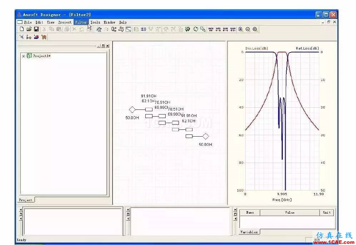This screenshot has height=245, width=356.
Task: Click the filter wizard pencil icon
Action: 99,29
